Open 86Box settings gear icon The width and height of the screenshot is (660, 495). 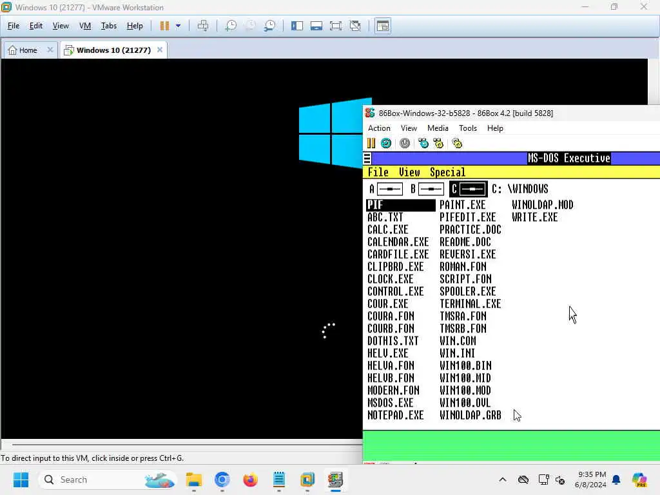[x=457, y=144]
